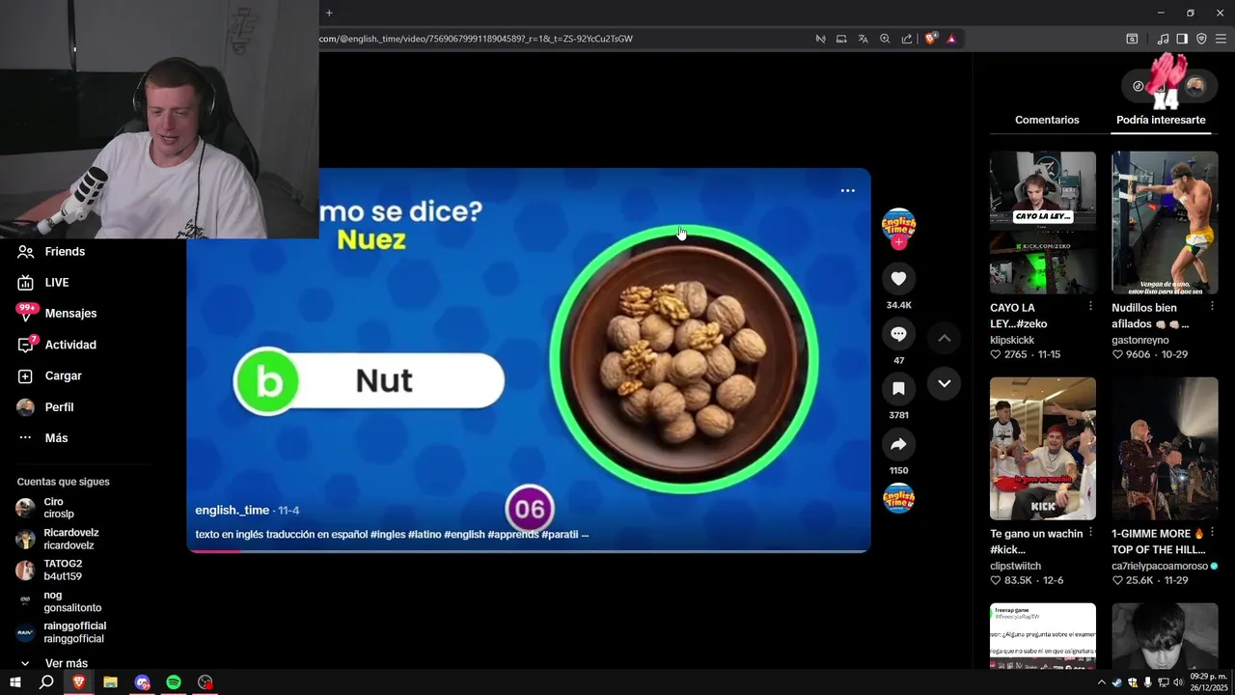Click volume speaker icon in system tray
This screenshot has width=1235, height=695.
[x=1178, y=682]
